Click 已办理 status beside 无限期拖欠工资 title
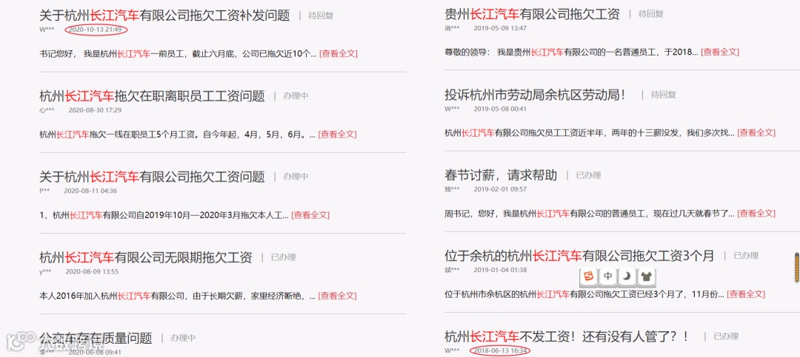Screen dimensions: 800x357 click(283, 257)
